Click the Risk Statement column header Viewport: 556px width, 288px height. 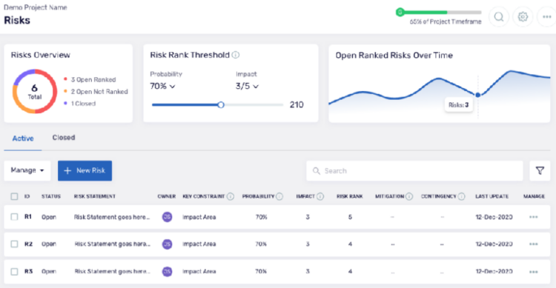pos(95,196)
